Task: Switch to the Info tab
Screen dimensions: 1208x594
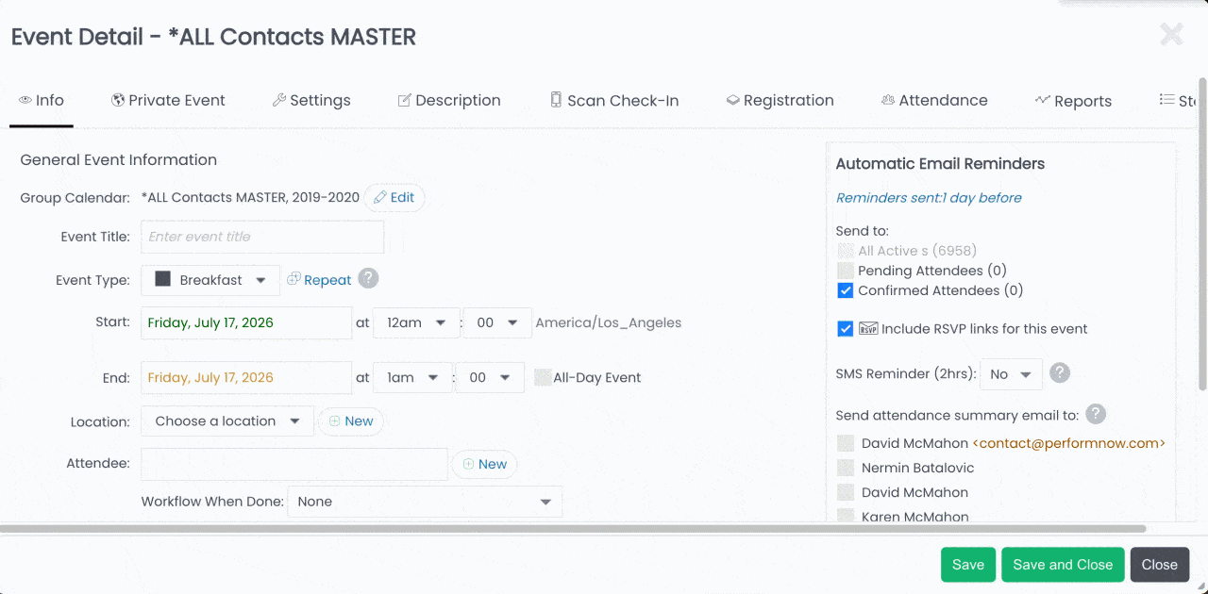Action: [x=42, y=100]
